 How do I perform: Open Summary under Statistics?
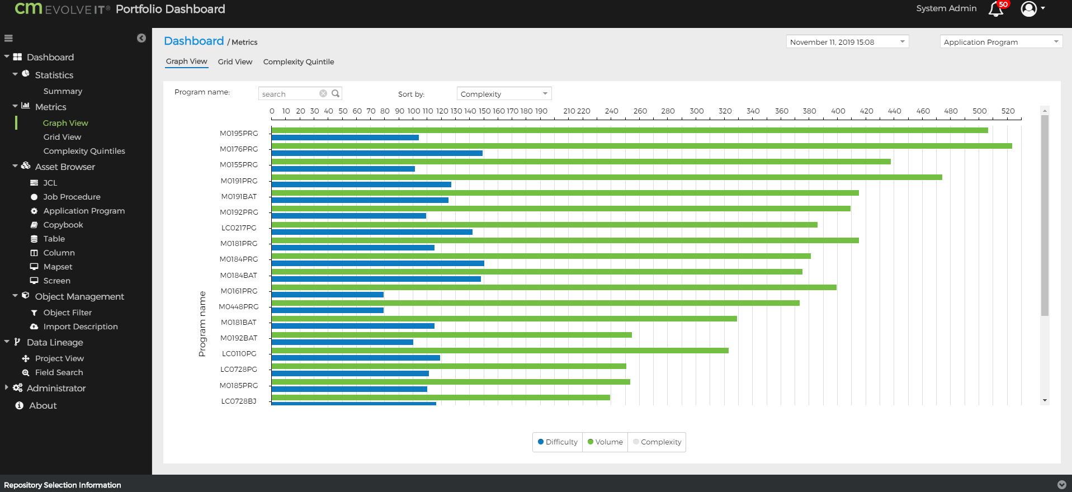(x=63, y=91)
